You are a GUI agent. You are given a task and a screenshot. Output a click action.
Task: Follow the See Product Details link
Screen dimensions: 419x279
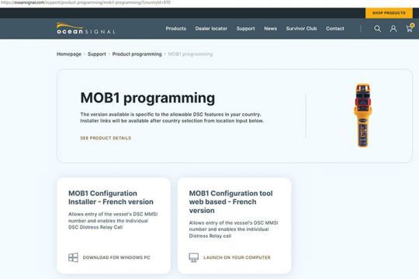[106, 138]
